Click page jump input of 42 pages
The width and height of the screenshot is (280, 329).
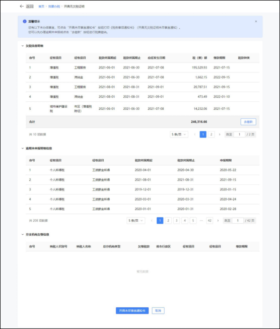(238, 221)
